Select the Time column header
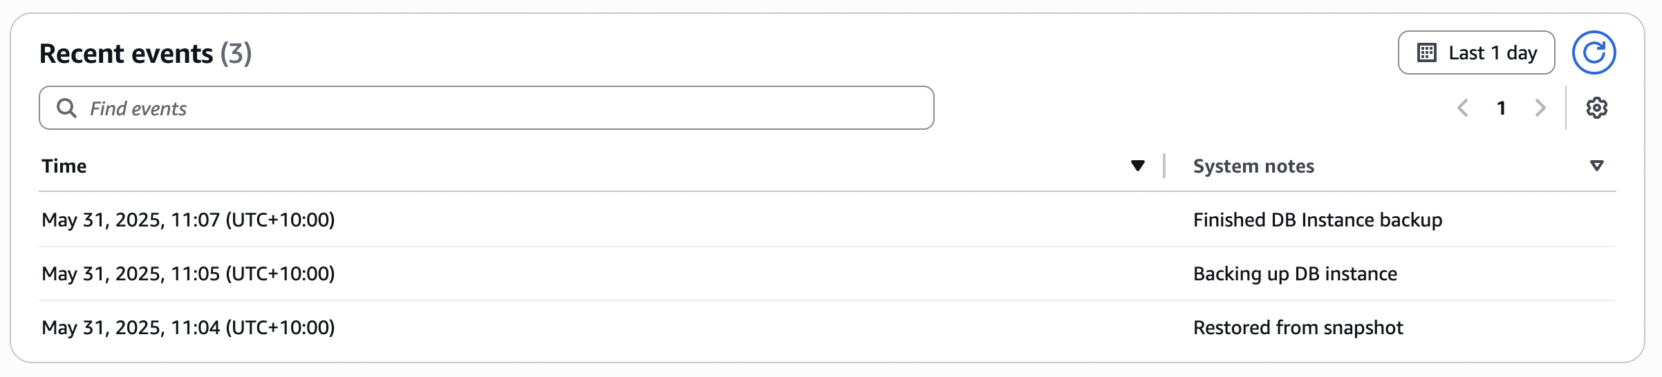The width and height of the screenshot is (1662, 377). (x=64, y=166)
